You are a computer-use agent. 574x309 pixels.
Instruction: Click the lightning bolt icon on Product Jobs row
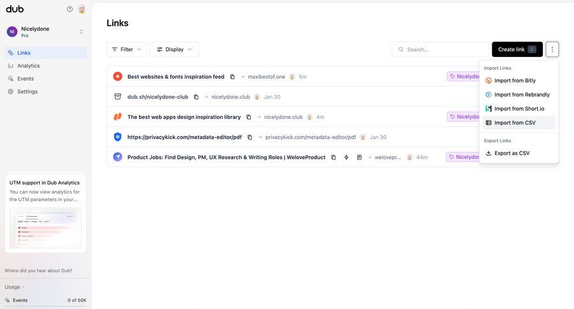pos(346,157)
